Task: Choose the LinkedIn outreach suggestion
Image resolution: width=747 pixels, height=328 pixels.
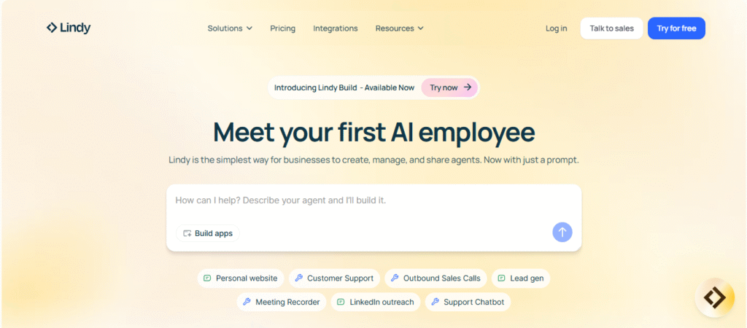Action: (x=375, y=302)
